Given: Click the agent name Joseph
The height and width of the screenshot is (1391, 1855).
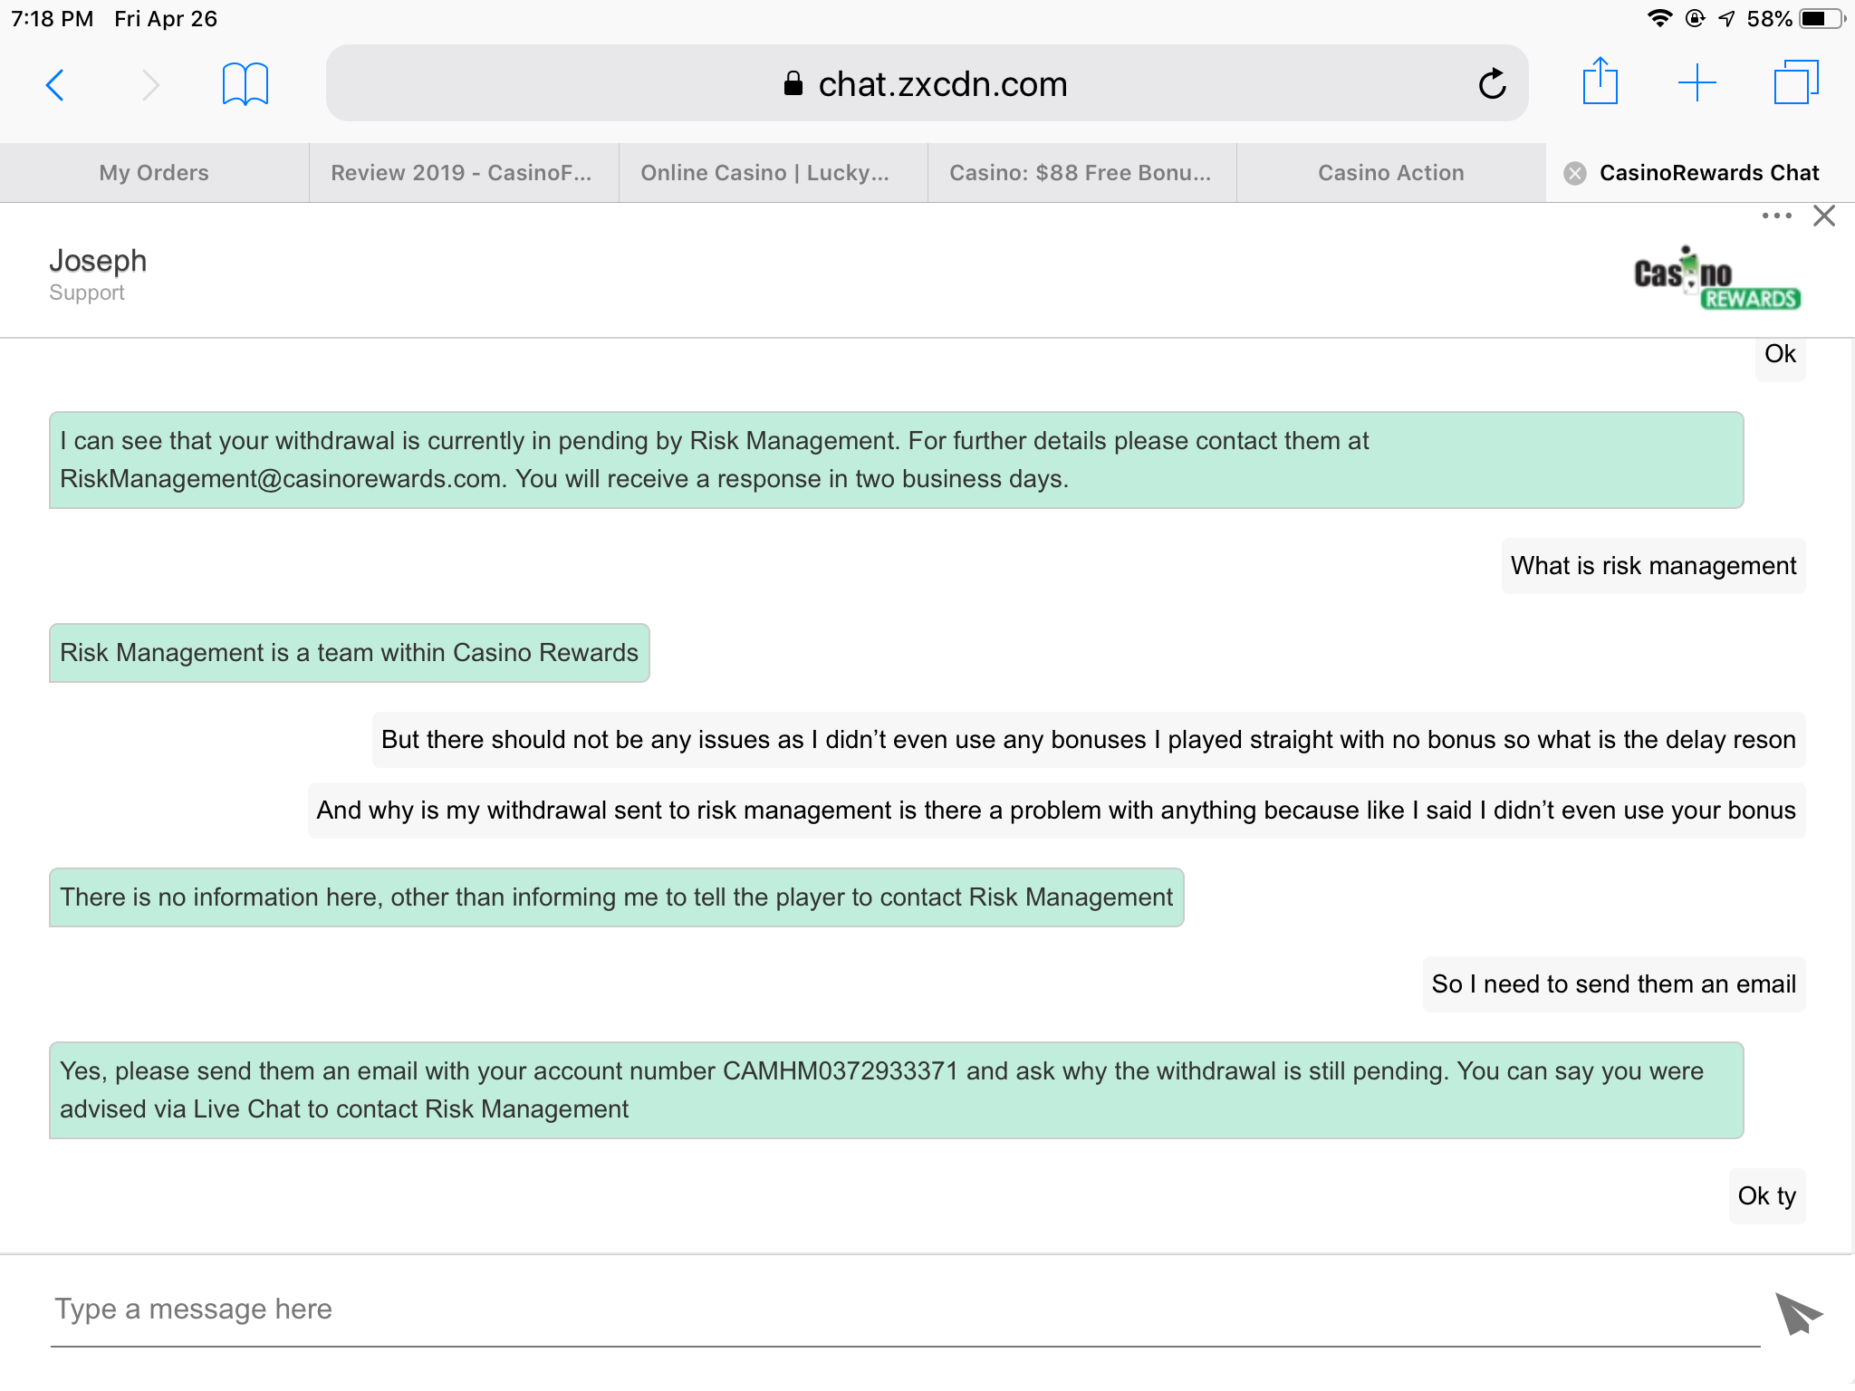Looking at the screenshot, I should pos(98,261).
